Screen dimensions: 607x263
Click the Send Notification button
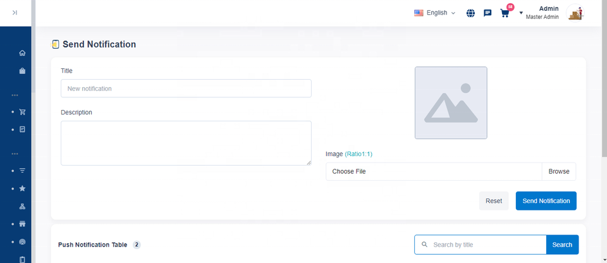coord(546,201)
